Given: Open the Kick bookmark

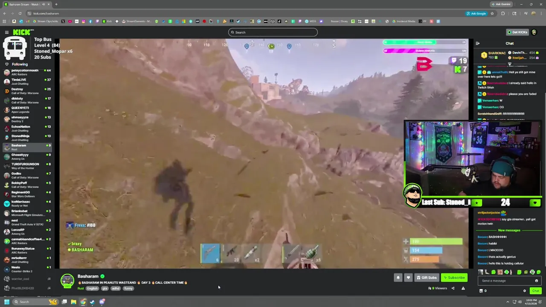Looking at the screenshot, I should tap(107, 21).
